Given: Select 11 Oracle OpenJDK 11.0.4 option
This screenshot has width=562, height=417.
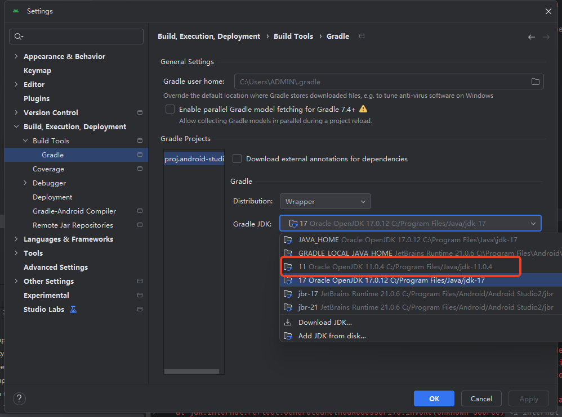Looking at the screenshot, I should click(x=421, y=267).
